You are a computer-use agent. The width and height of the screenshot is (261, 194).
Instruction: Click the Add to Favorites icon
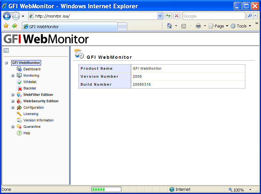coord(15,26)
